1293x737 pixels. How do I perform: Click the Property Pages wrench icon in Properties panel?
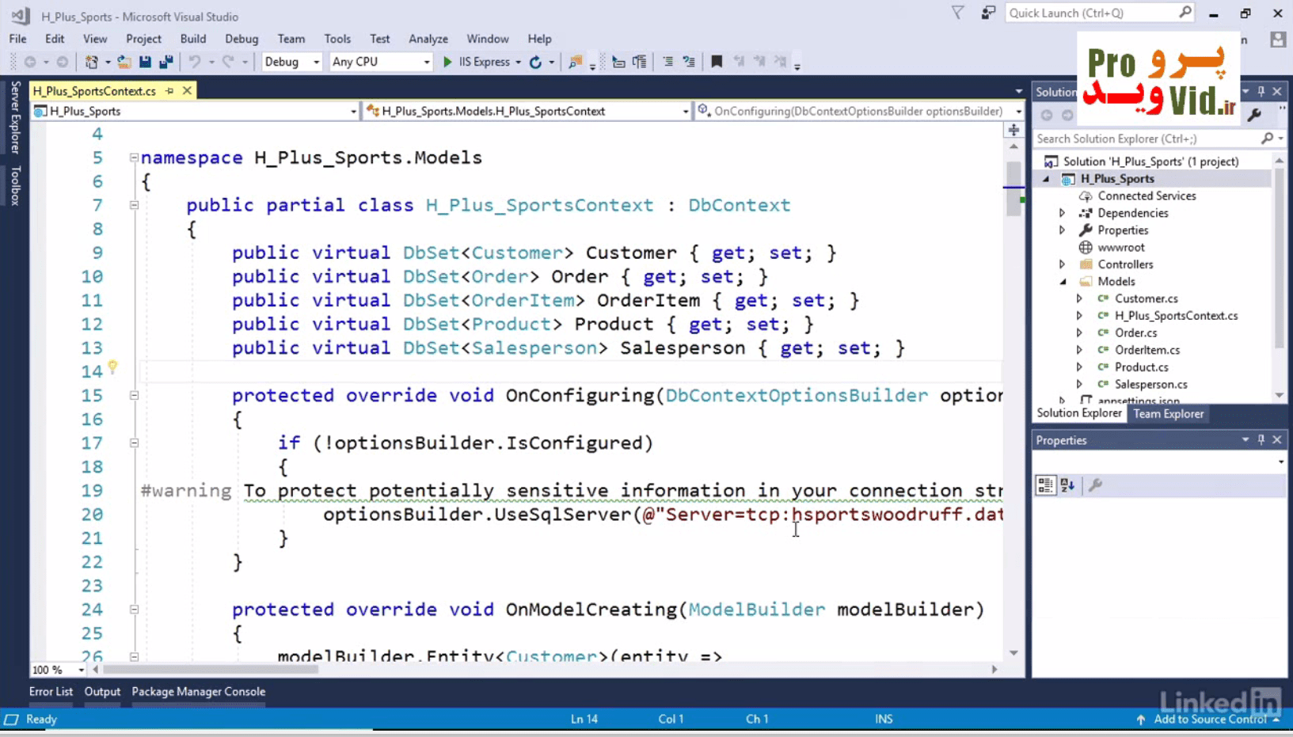1095,485
